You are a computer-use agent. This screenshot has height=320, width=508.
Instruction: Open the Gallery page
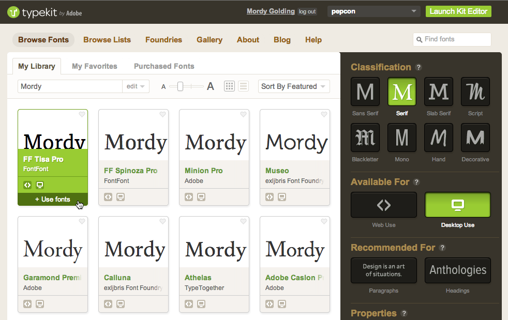pyautogui.click(x=210, y=40)
